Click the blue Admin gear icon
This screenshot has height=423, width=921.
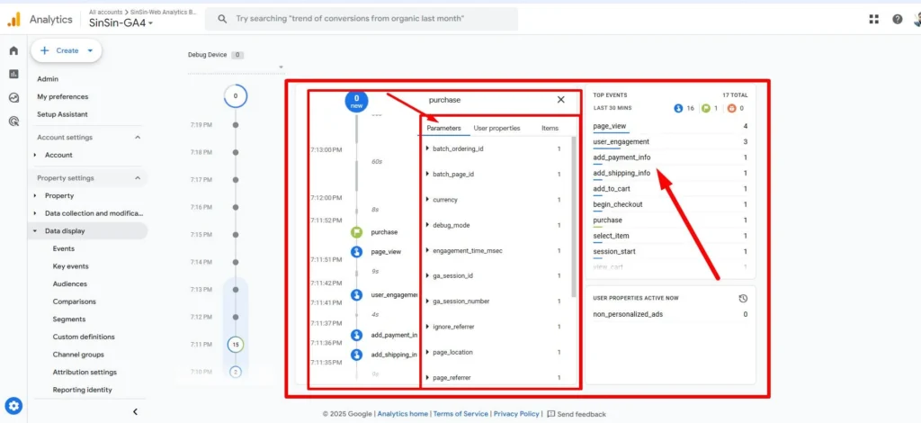tap(13, 405)
